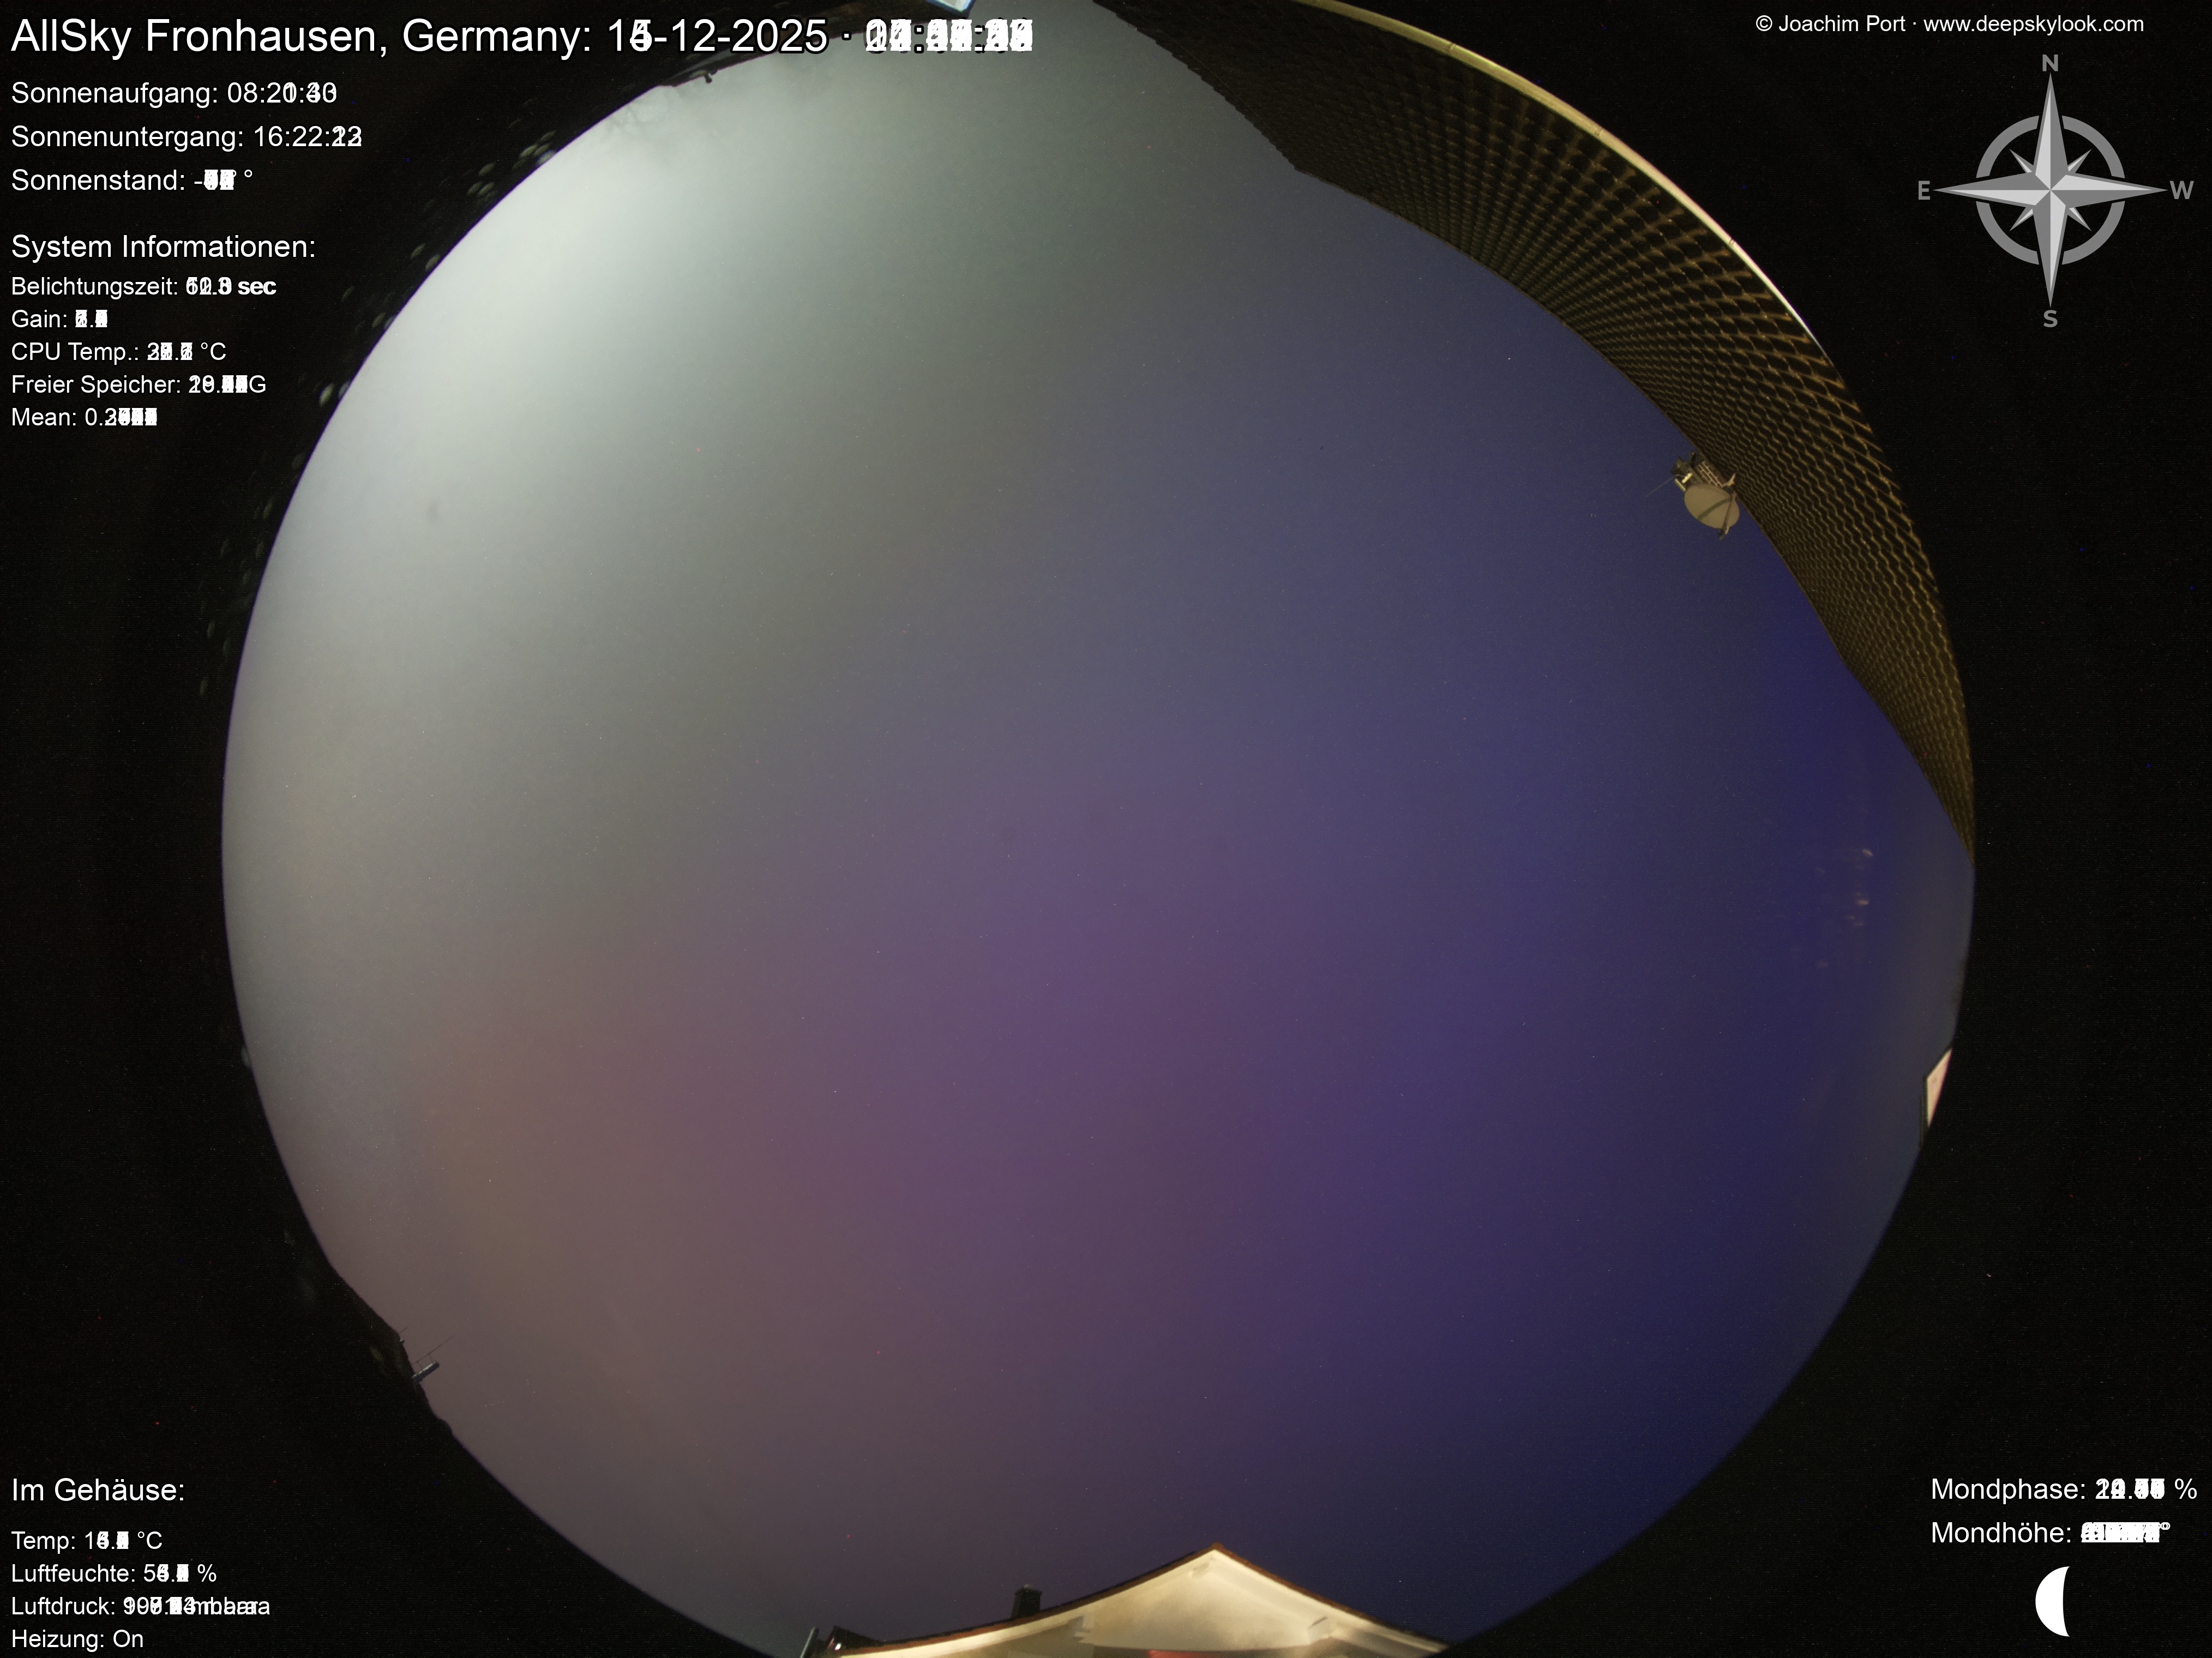Click the compass rose icon
2212x1658 pixels.
pos(2050,189)
